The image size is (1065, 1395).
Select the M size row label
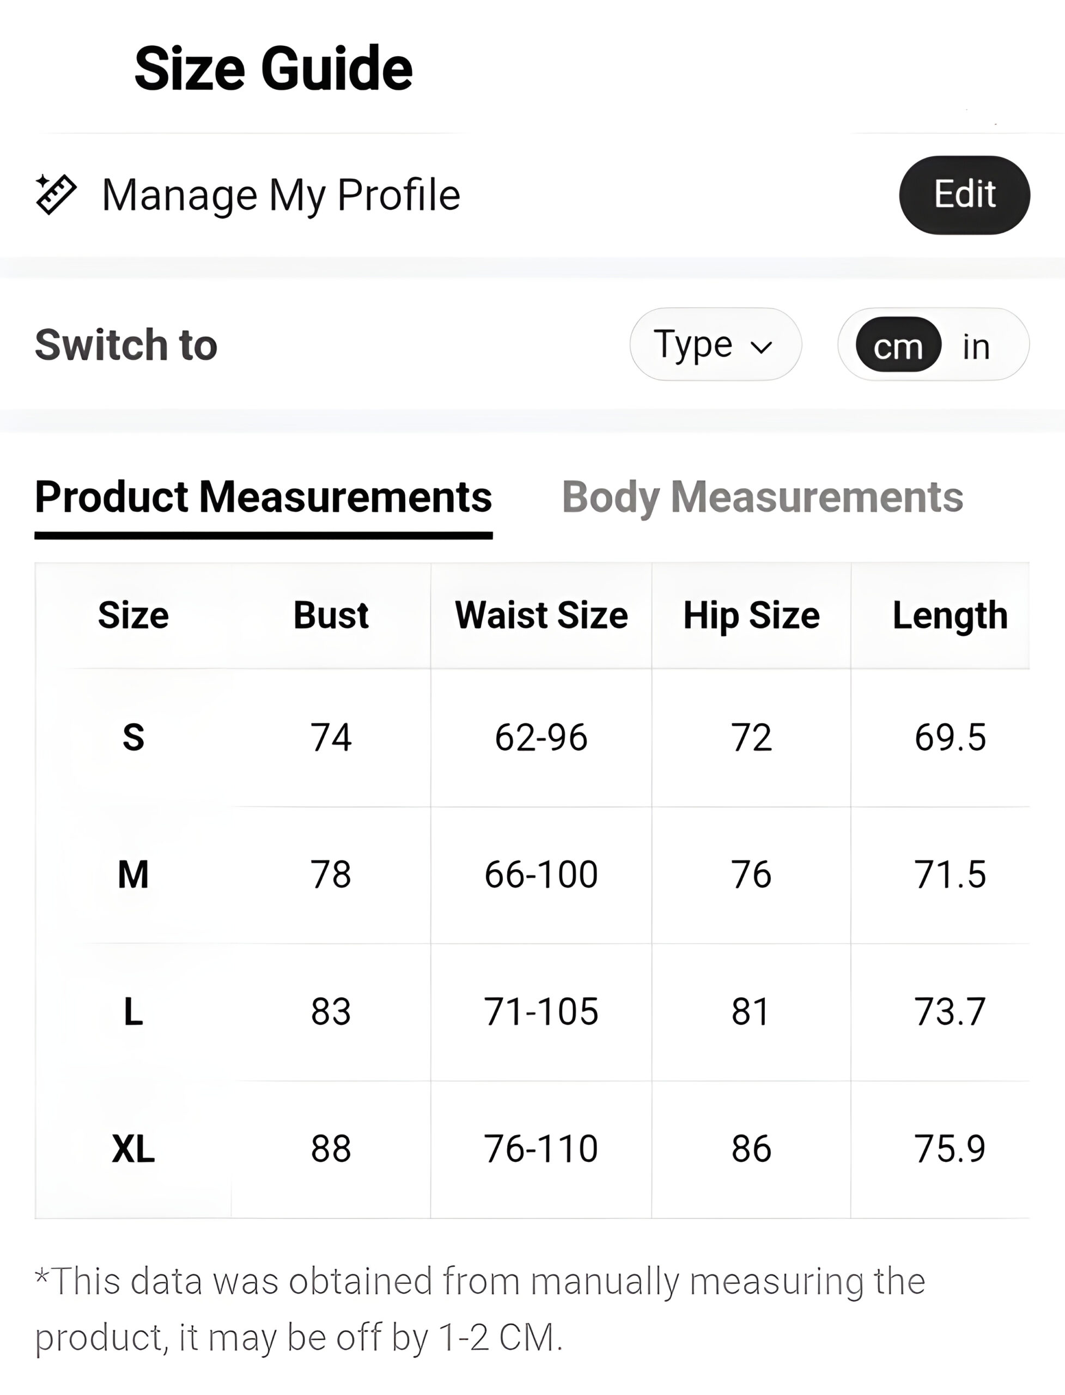[x=133, y=875]
